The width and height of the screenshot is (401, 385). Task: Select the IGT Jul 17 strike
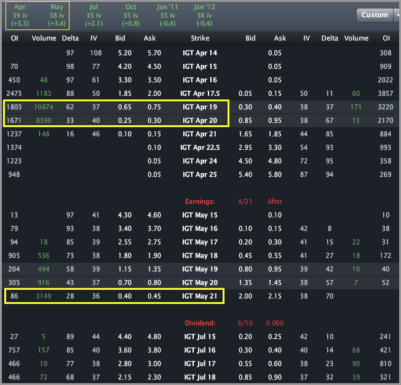coord(200,364)
